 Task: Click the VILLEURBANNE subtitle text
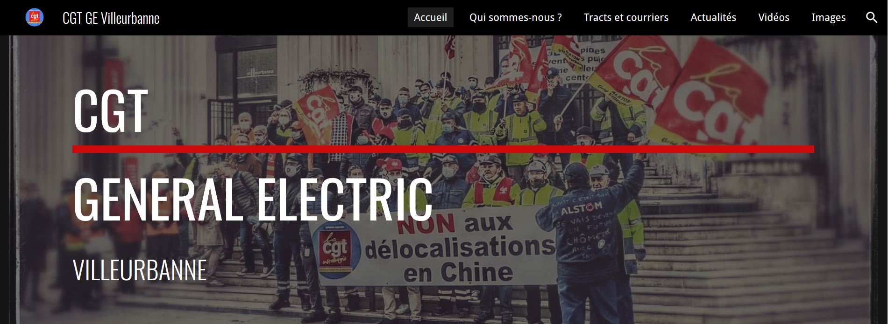140,270
